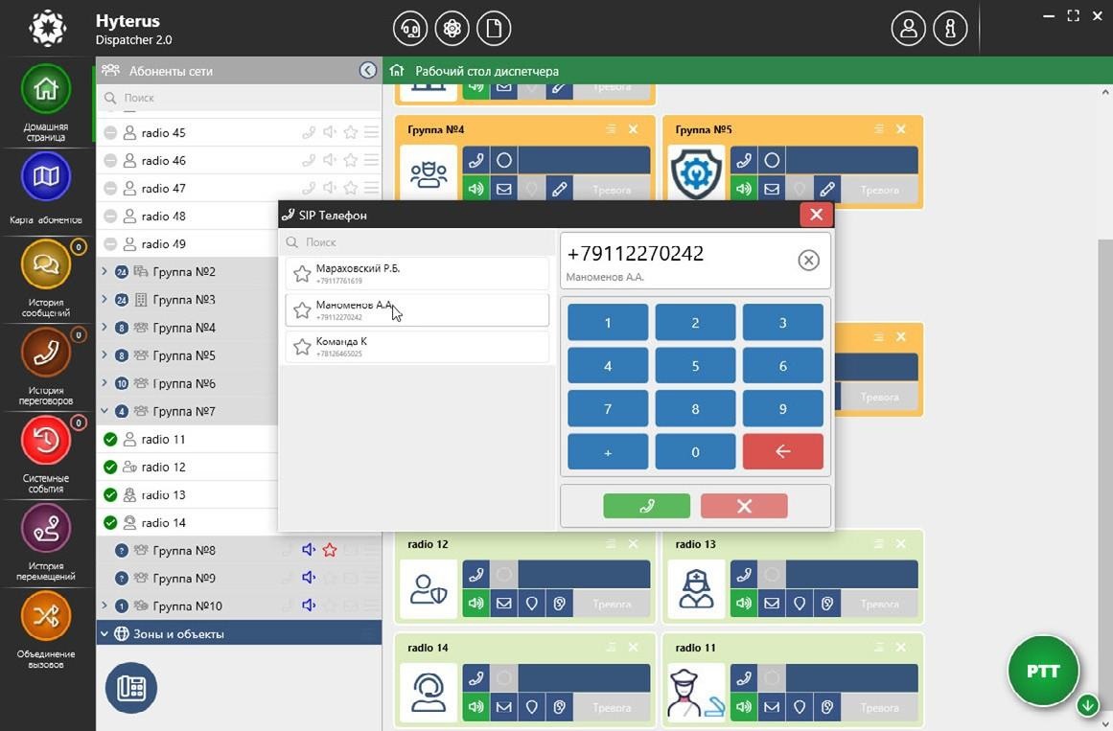
Task: Expand Группа №4 in the subscriber tree
Action: tap(104, 327)
